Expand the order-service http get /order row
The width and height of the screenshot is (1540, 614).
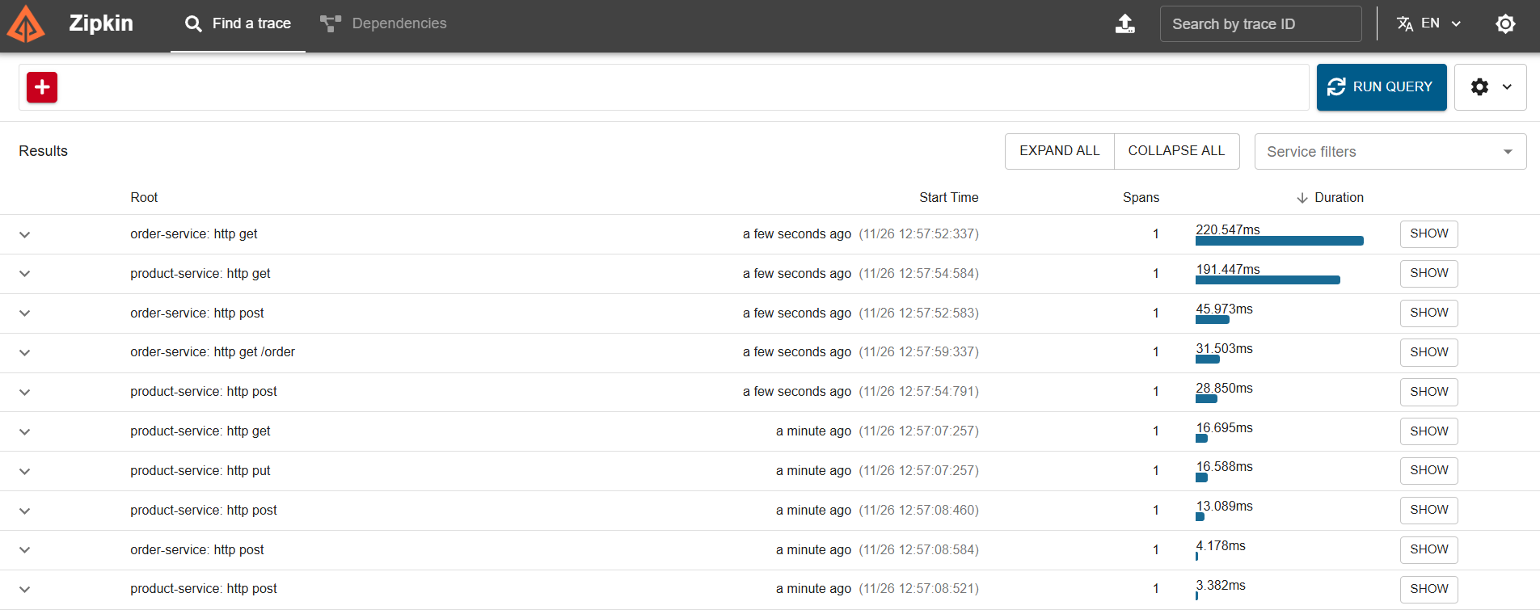(25, 352)
